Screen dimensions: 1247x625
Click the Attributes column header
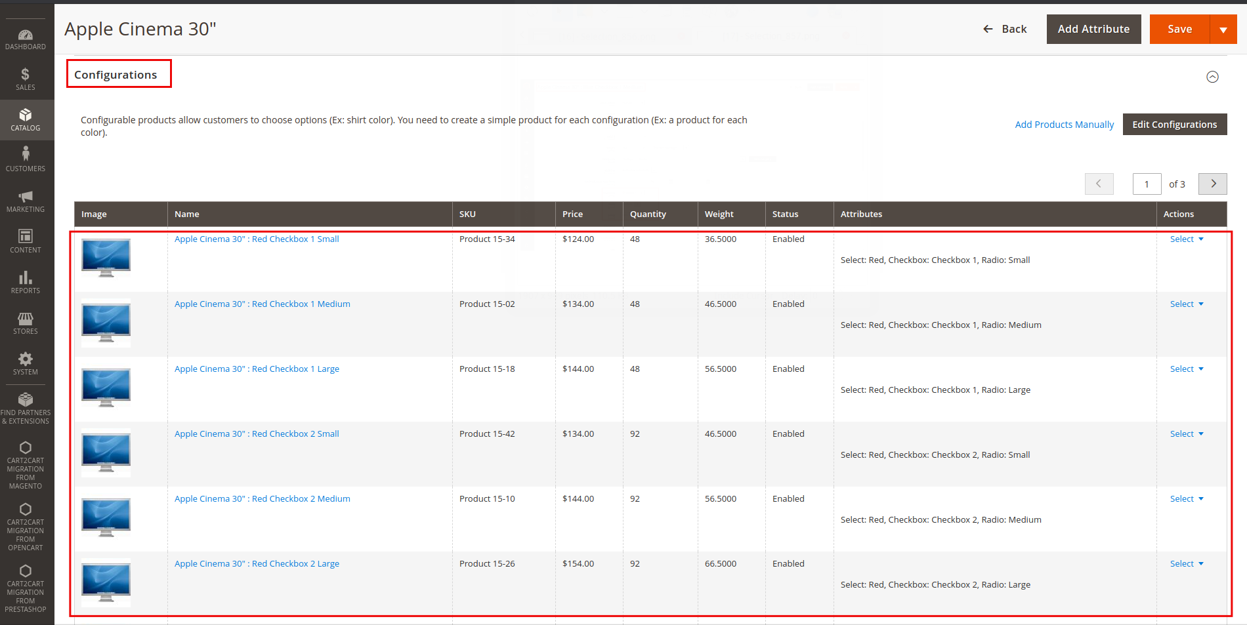995,214
